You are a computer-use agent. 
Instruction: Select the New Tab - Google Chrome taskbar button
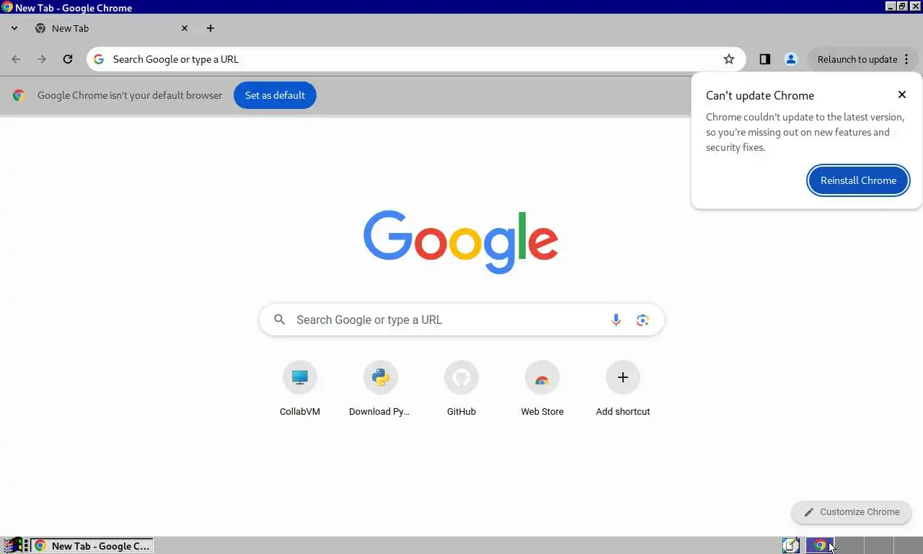(x=92, y=546)
